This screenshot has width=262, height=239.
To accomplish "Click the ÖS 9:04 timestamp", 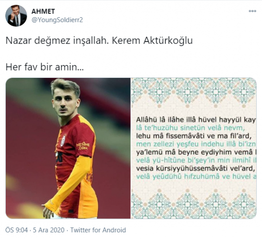I will 17,230.
